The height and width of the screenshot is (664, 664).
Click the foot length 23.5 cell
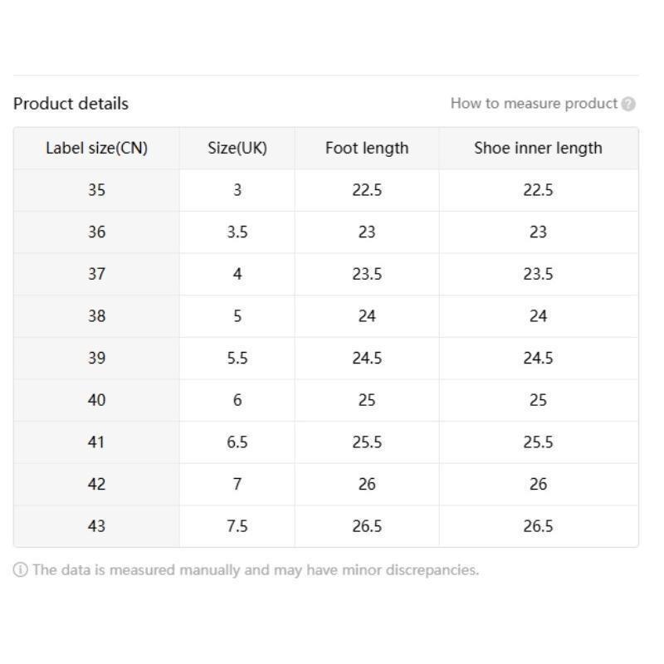[x=367, y=275]
